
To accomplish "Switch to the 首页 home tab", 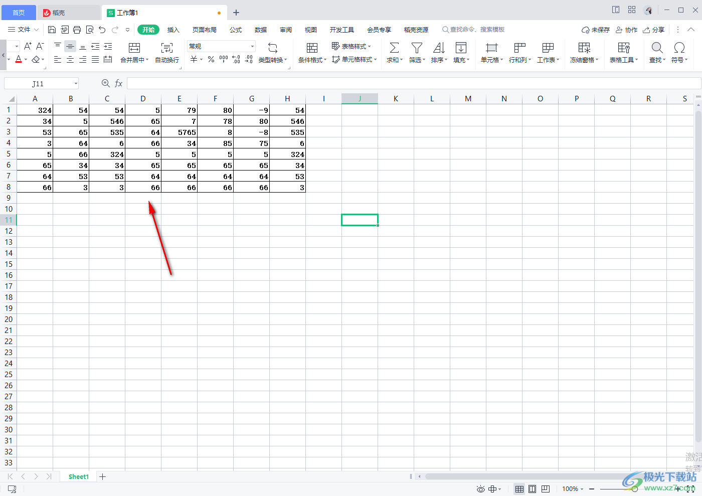I will point(19,13).
